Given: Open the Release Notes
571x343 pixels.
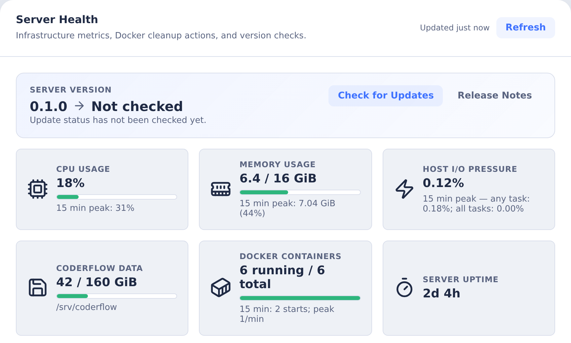Looking at the screenshot, I should [x=495, y=95].
